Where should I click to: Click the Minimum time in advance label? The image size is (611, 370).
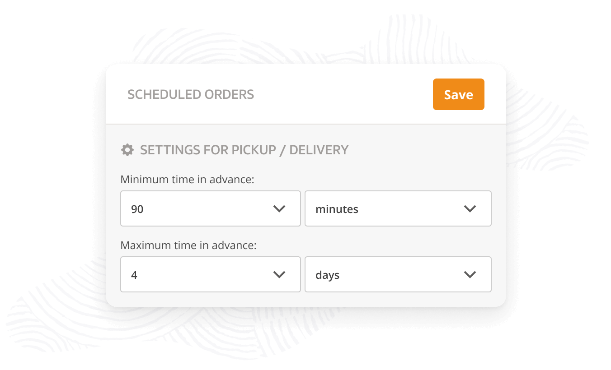coord(188,179)
